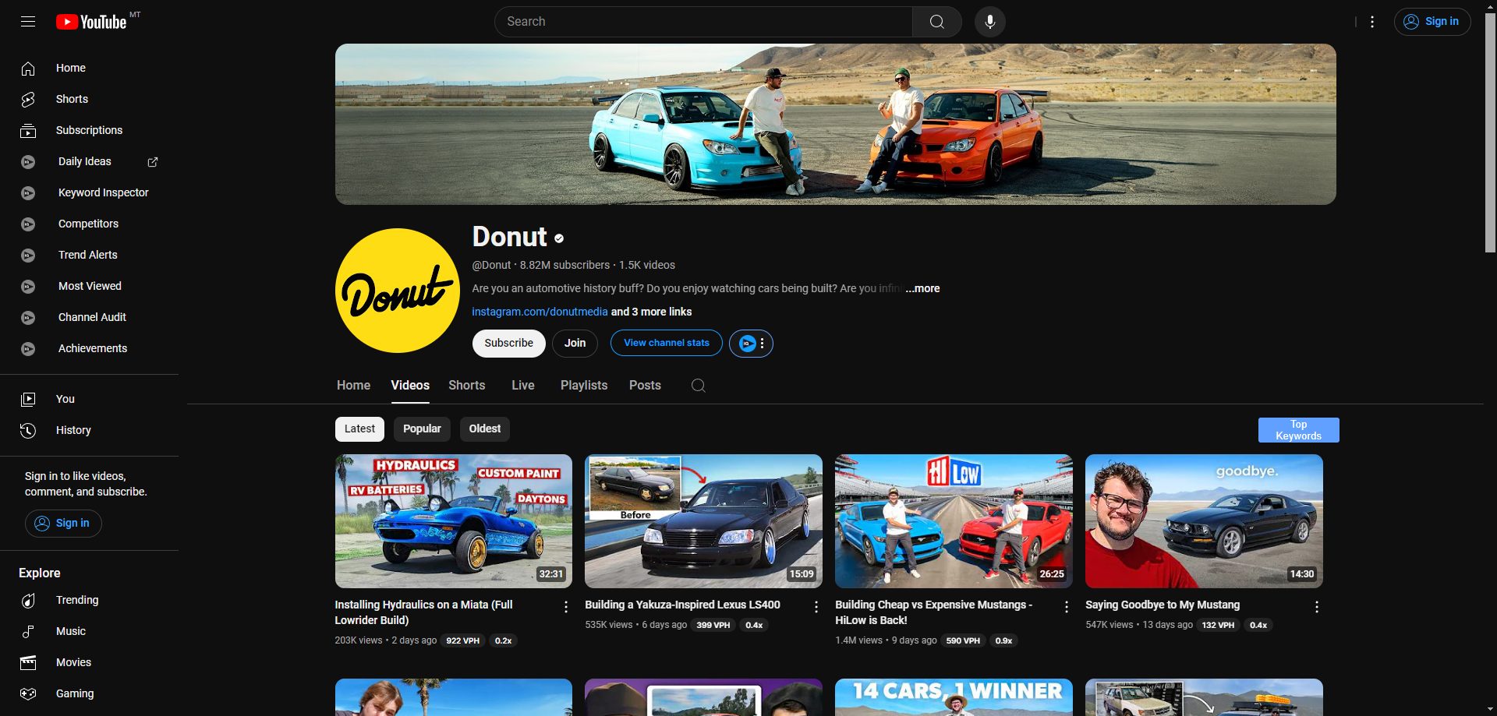
Task: Click the sidebar Sign in button
Action: point(63,524)
